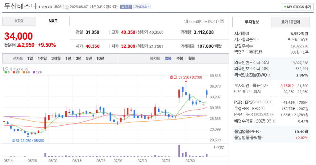Click the 시가총액 value 6,552억원
This screenshot has height=165, width=316.
pos(299,34)
